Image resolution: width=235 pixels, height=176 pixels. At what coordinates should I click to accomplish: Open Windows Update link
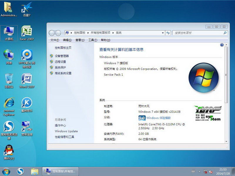pos(66,131)
